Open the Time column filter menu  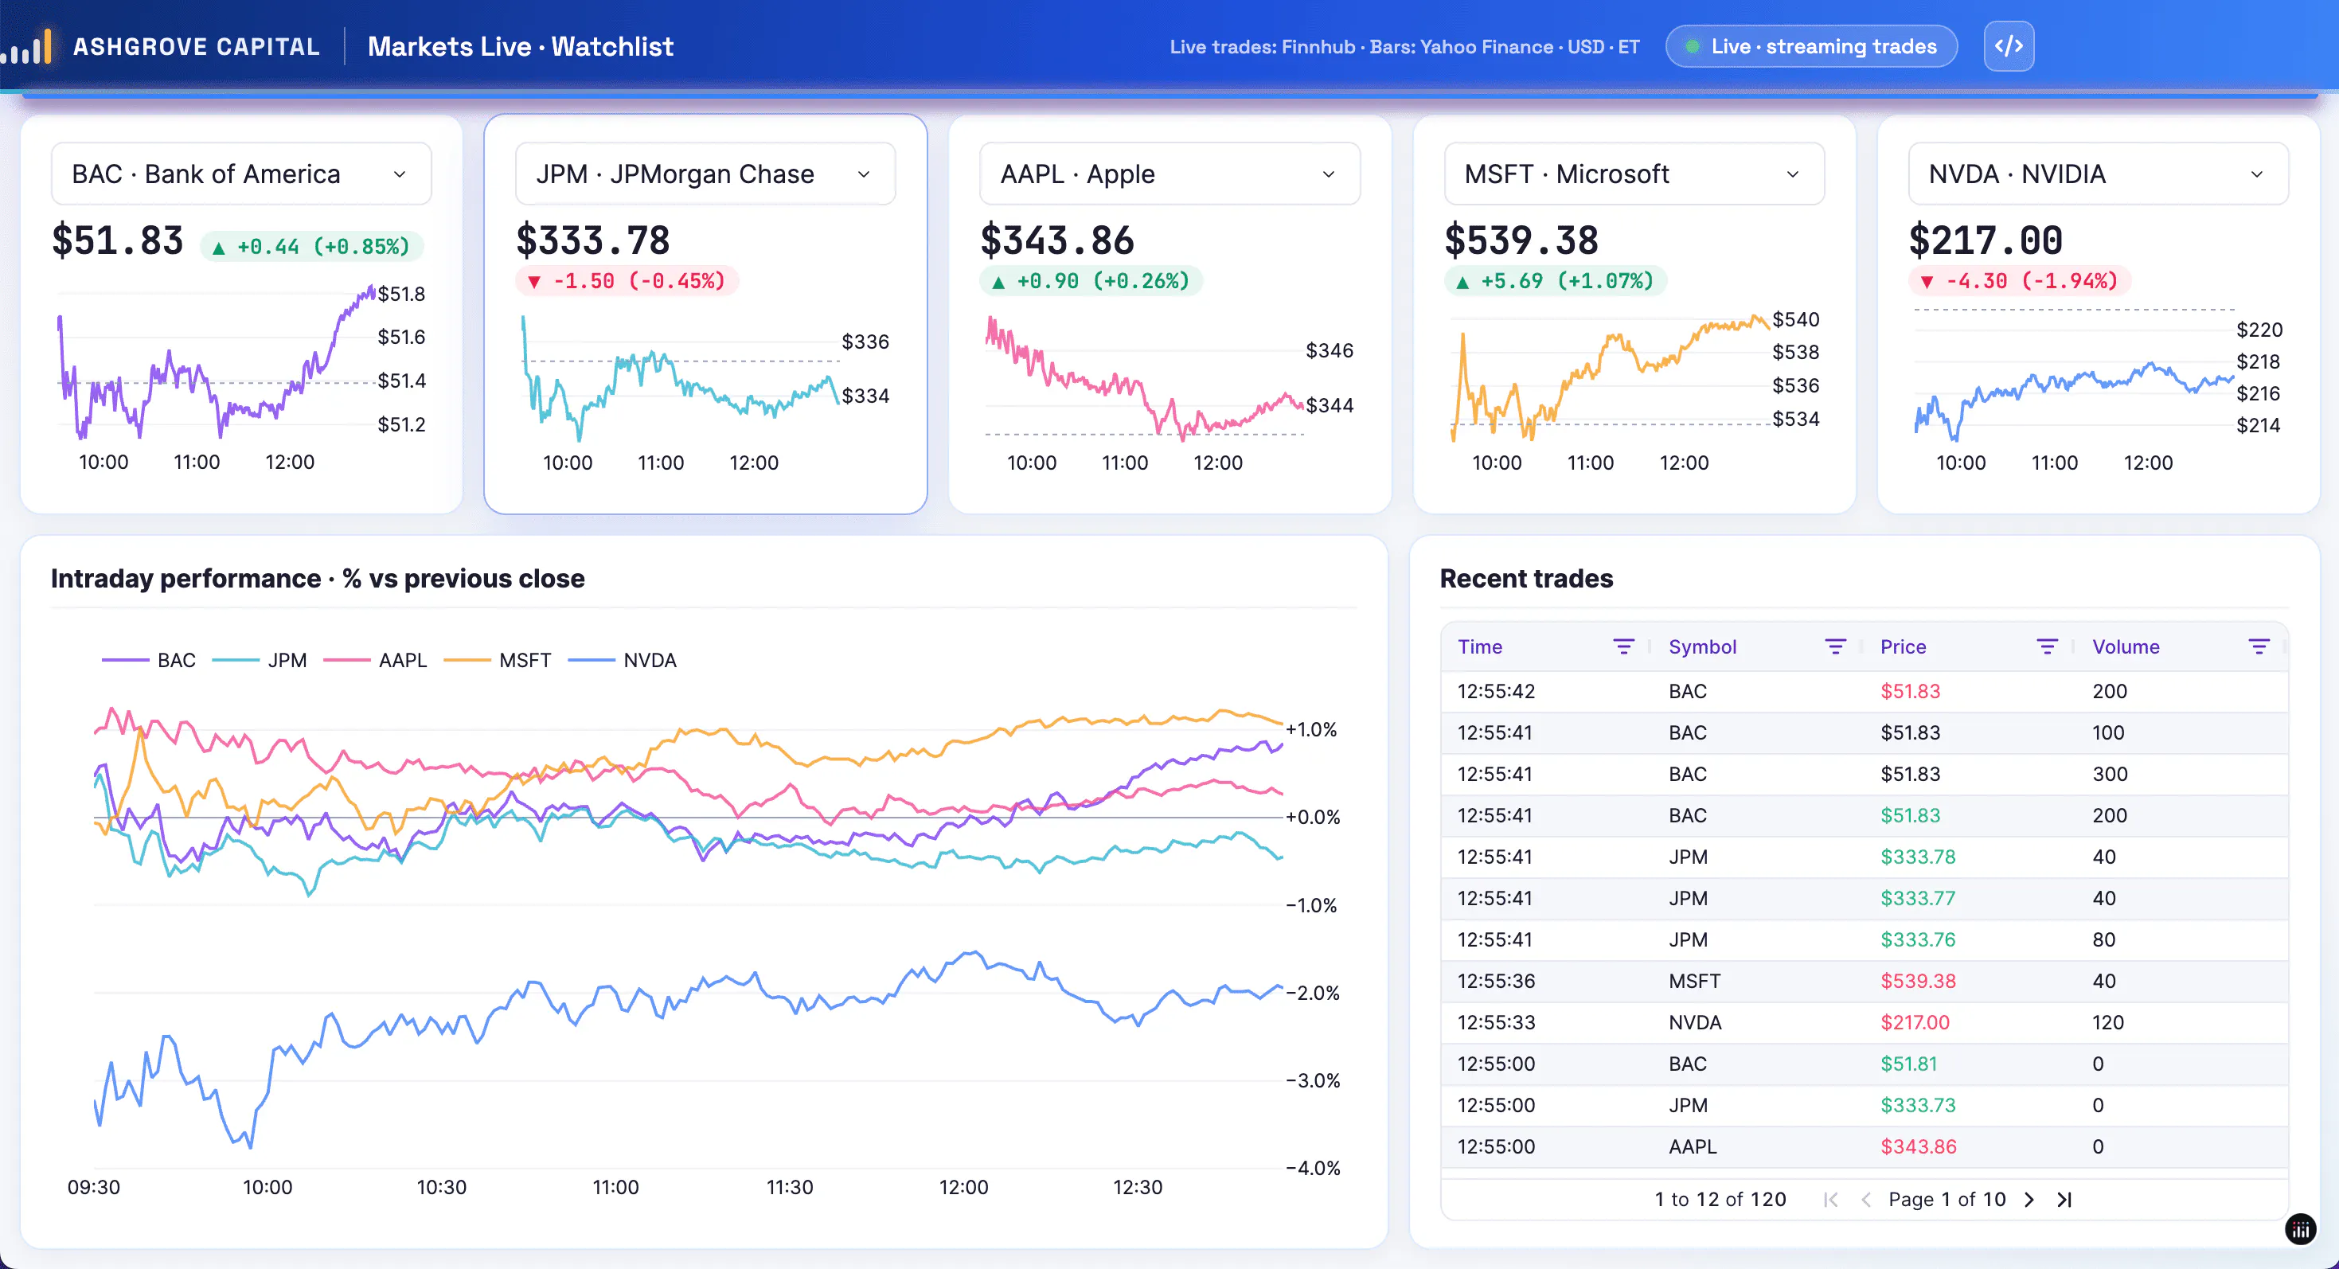(1622, 646)
